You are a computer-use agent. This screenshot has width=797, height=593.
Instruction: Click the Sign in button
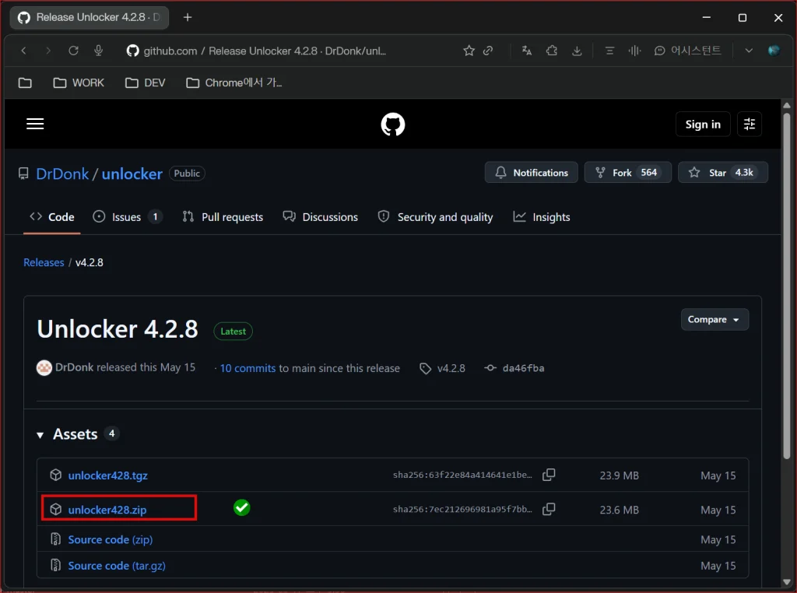coord(703,124)
